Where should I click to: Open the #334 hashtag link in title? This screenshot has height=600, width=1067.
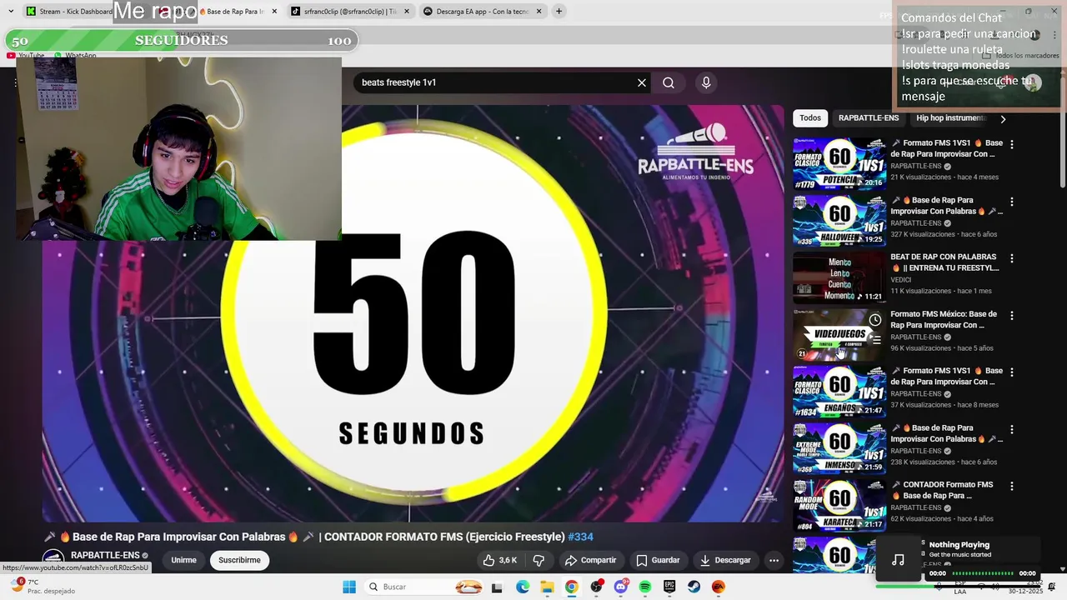coord(581,537)
